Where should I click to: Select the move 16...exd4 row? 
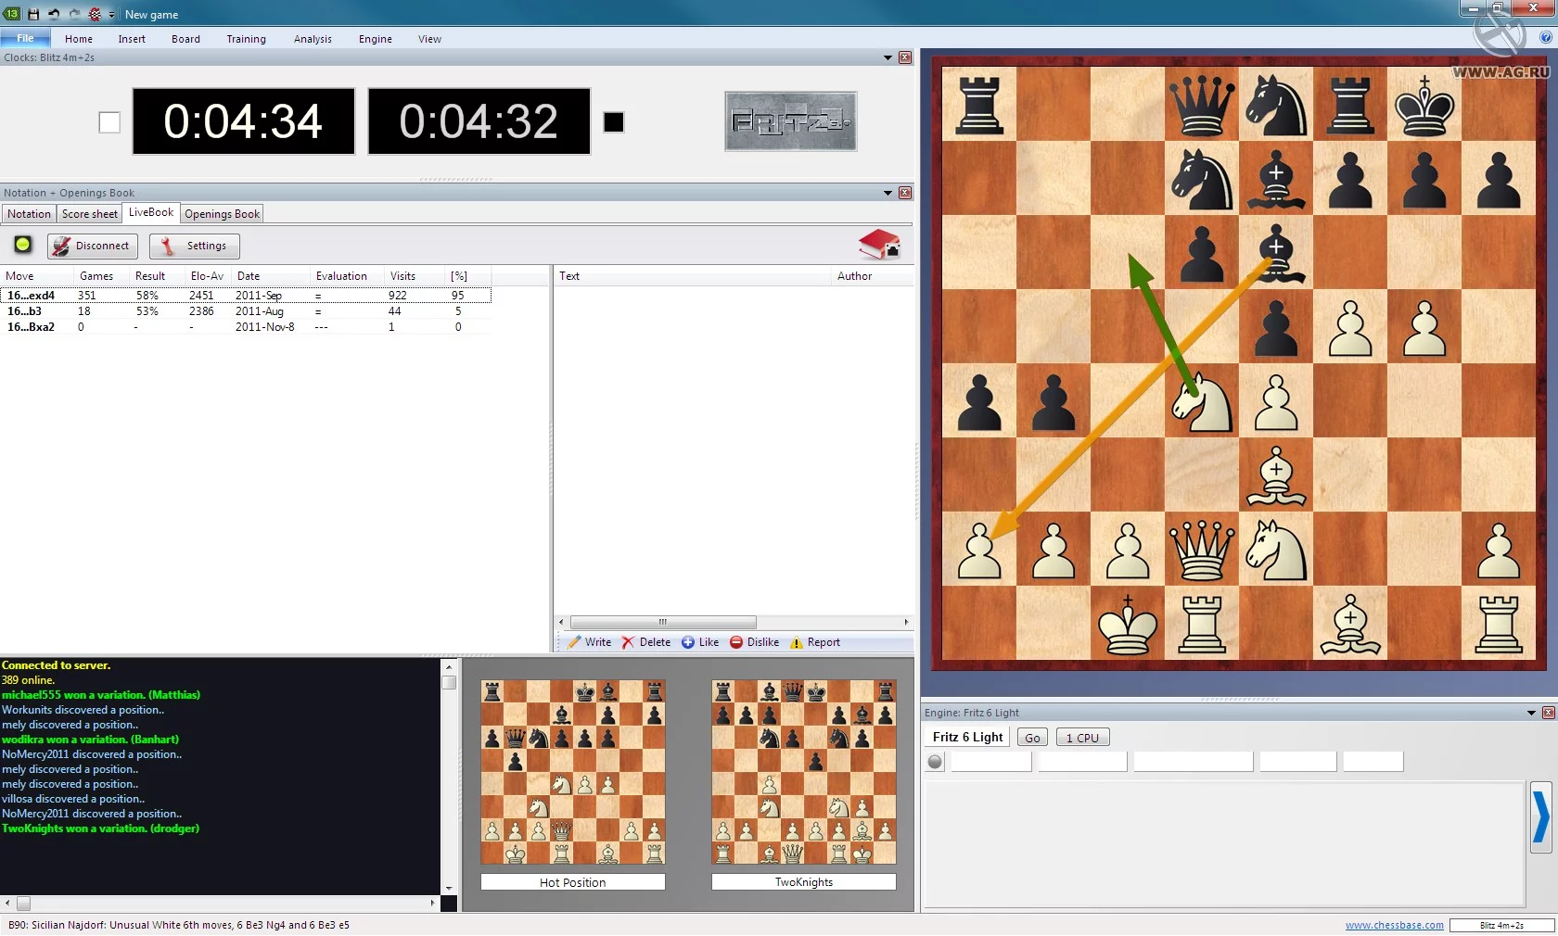click(x=246, y=296)
